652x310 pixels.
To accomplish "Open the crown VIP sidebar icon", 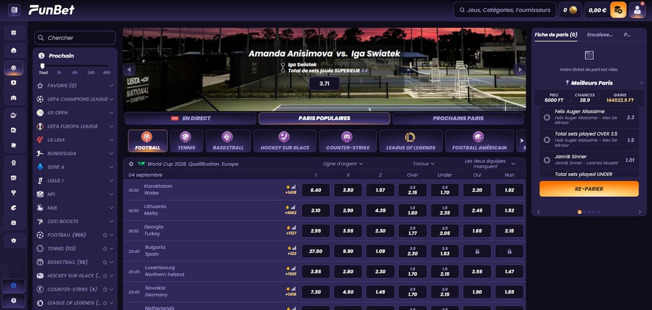I will (14, 239).
